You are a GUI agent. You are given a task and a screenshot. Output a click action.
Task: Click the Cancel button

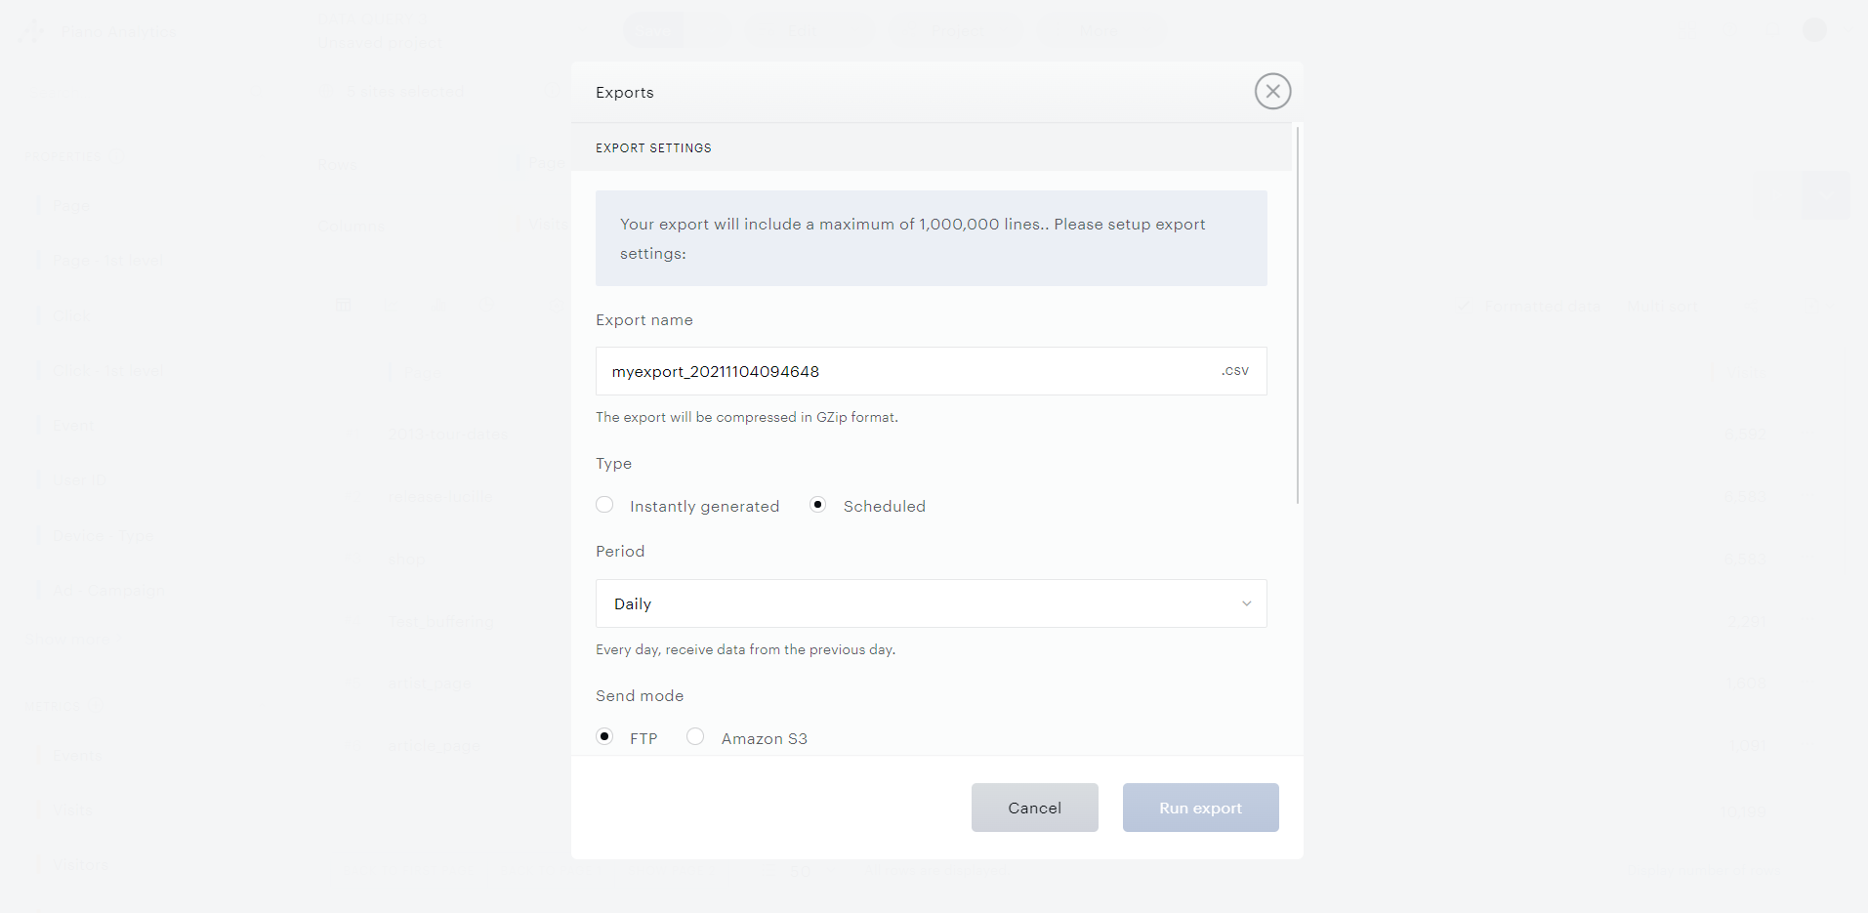1034,808
